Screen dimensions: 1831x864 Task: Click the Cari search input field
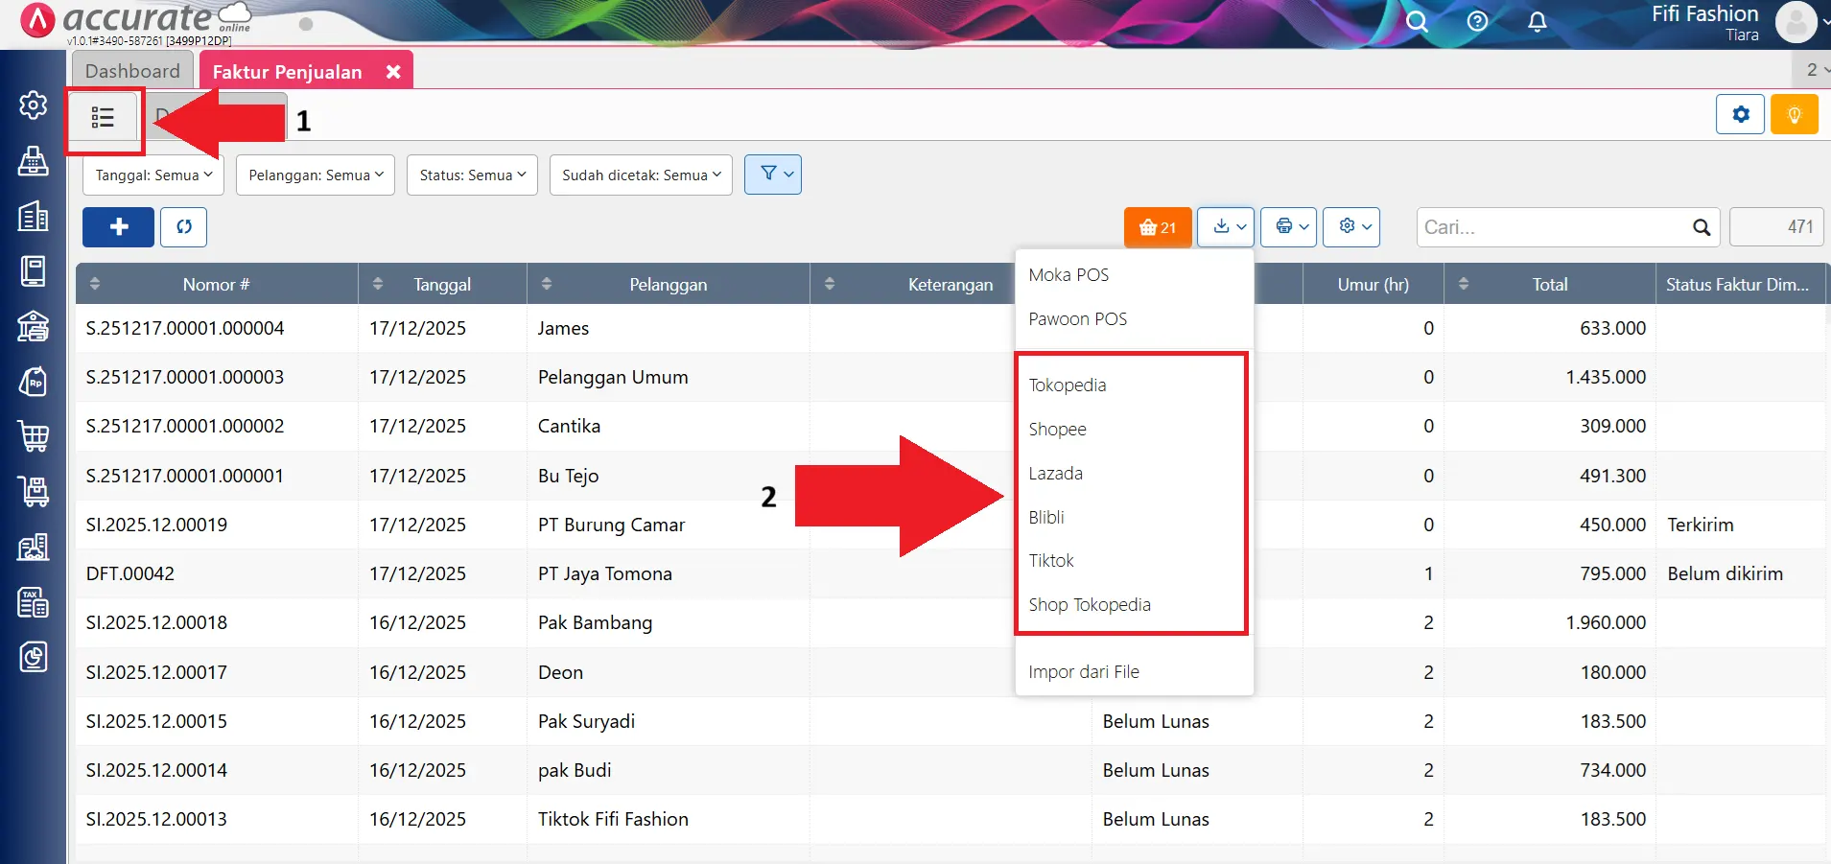tap(1554, 227)
